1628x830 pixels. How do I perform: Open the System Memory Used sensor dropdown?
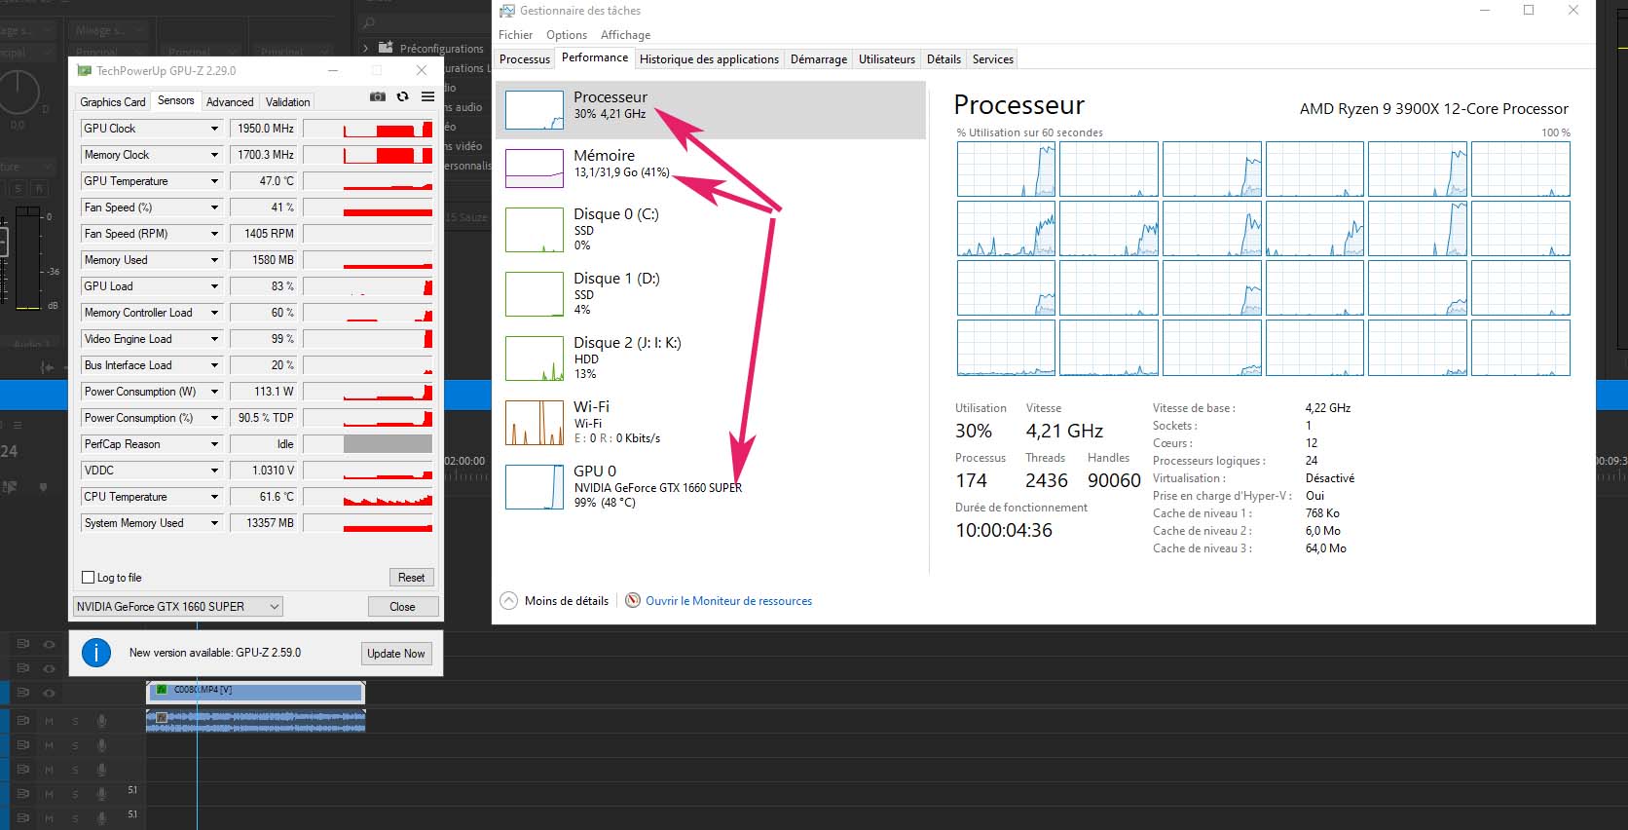click(x=214, y=523)
